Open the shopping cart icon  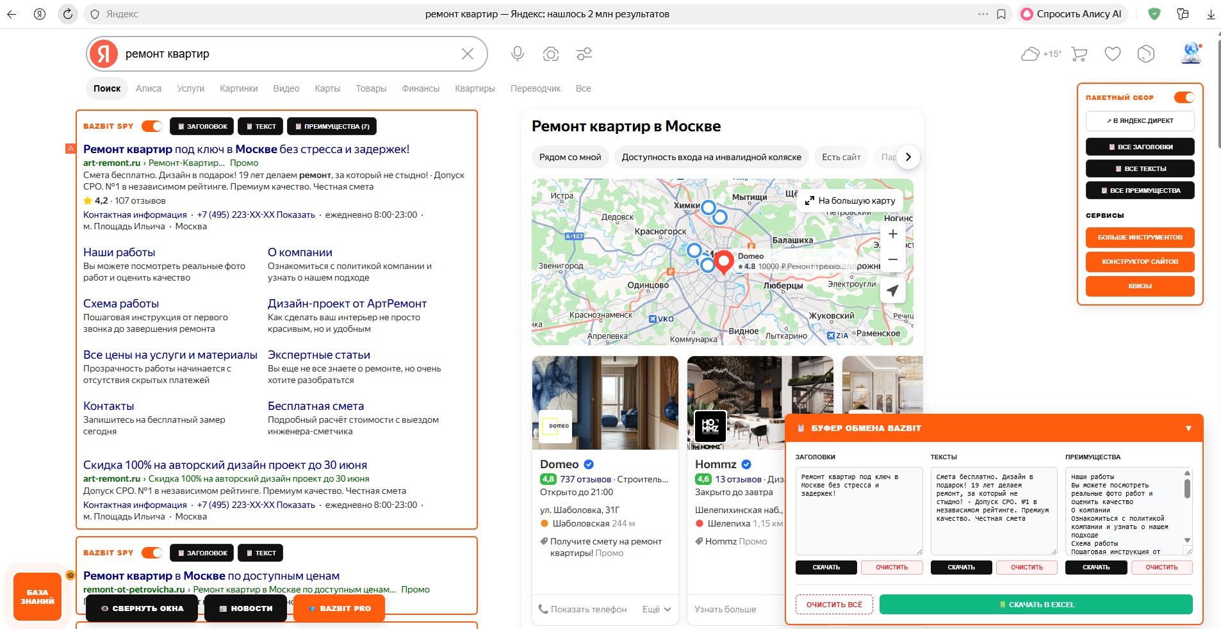click(x=1079, y=54)
